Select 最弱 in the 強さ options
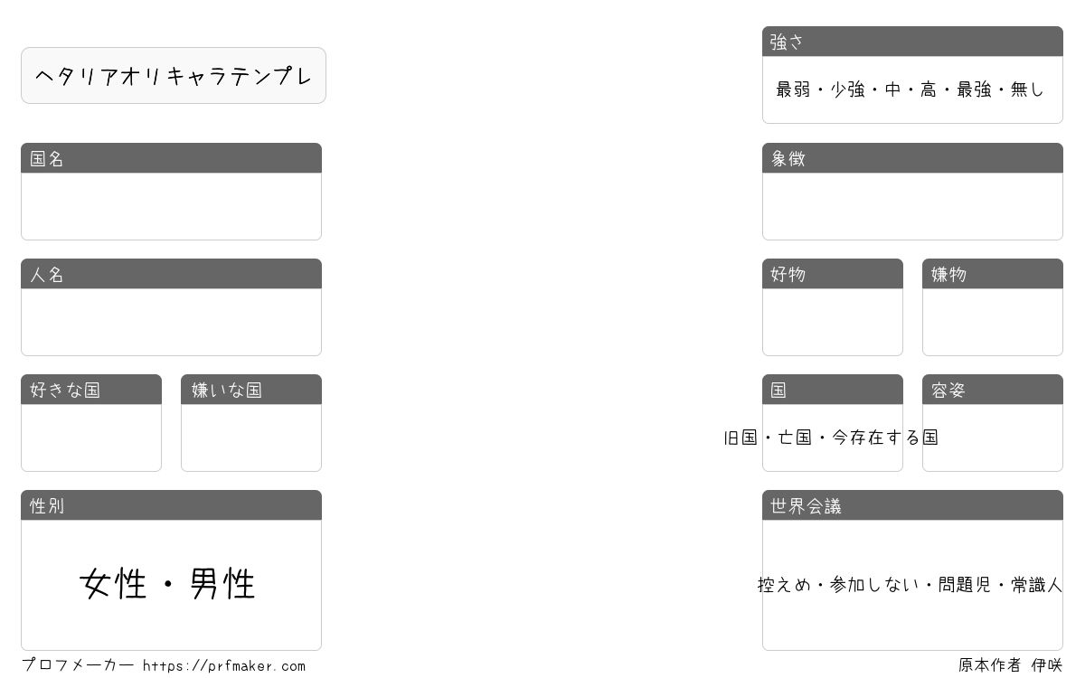This screenshot has height=678, width=1085. (793, 89)
